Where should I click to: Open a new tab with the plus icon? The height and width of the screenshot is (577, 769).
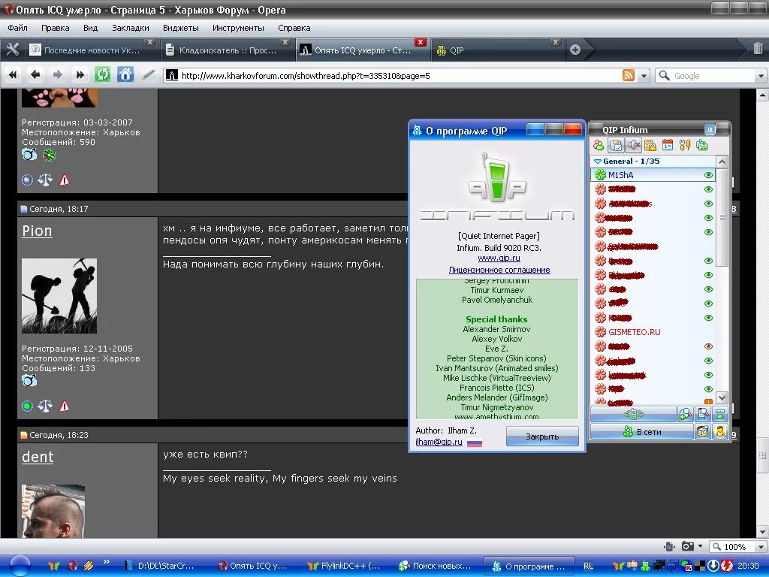tap(575, 50)
